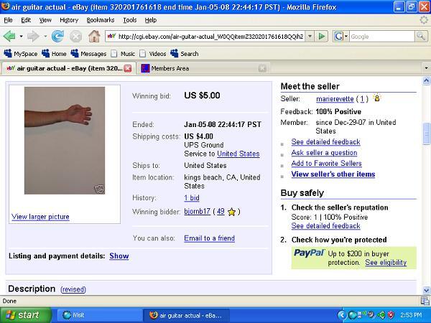Click the Forward navigation arrow
Image resolution: width=431 pixels, height=323 pixels.
pyautogui.click(x=33, y=37)
